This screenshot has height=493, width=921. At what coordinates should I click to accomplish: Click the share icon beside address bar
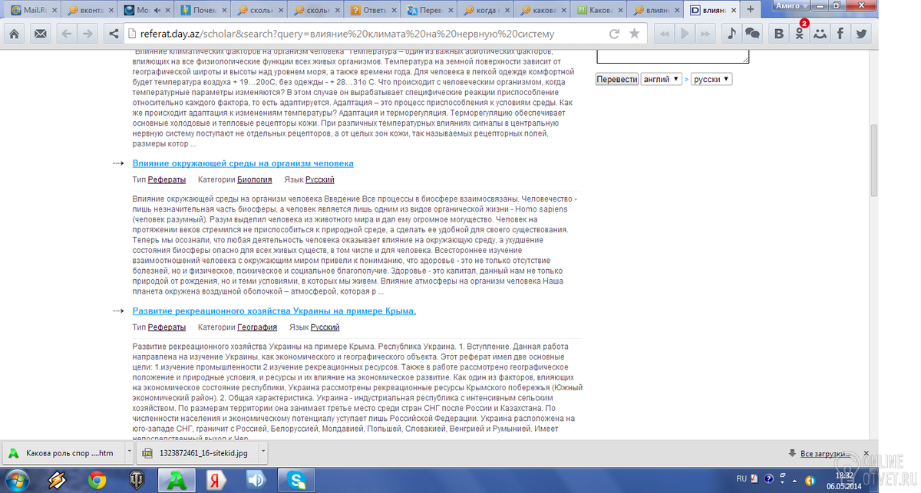114,34
